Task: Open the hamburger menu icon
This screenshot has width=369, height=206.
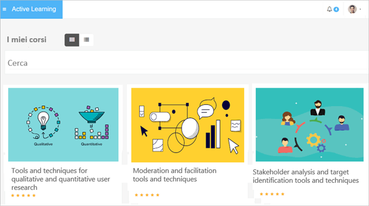Action: click(4, 9)
